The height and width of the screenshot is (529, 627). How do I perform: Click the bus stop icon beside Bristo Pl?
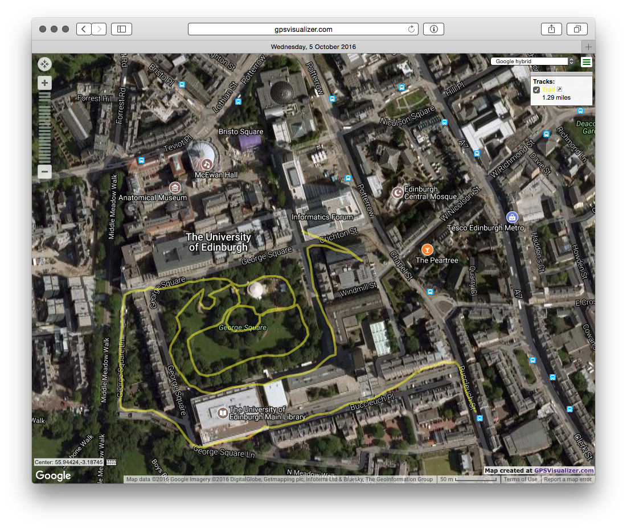point(182,85)
